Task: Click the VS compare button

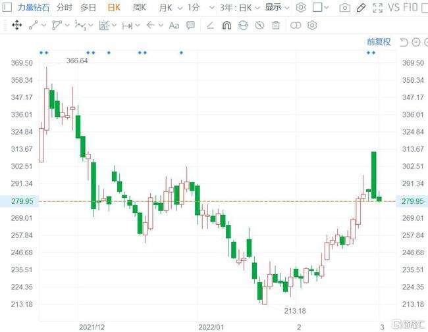Action: (x=394, y=8)
